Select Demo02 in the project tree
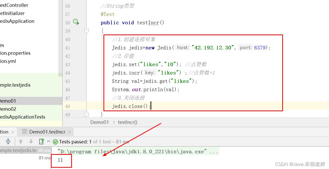This screenshot has height=169, width=329. (8, 109)
